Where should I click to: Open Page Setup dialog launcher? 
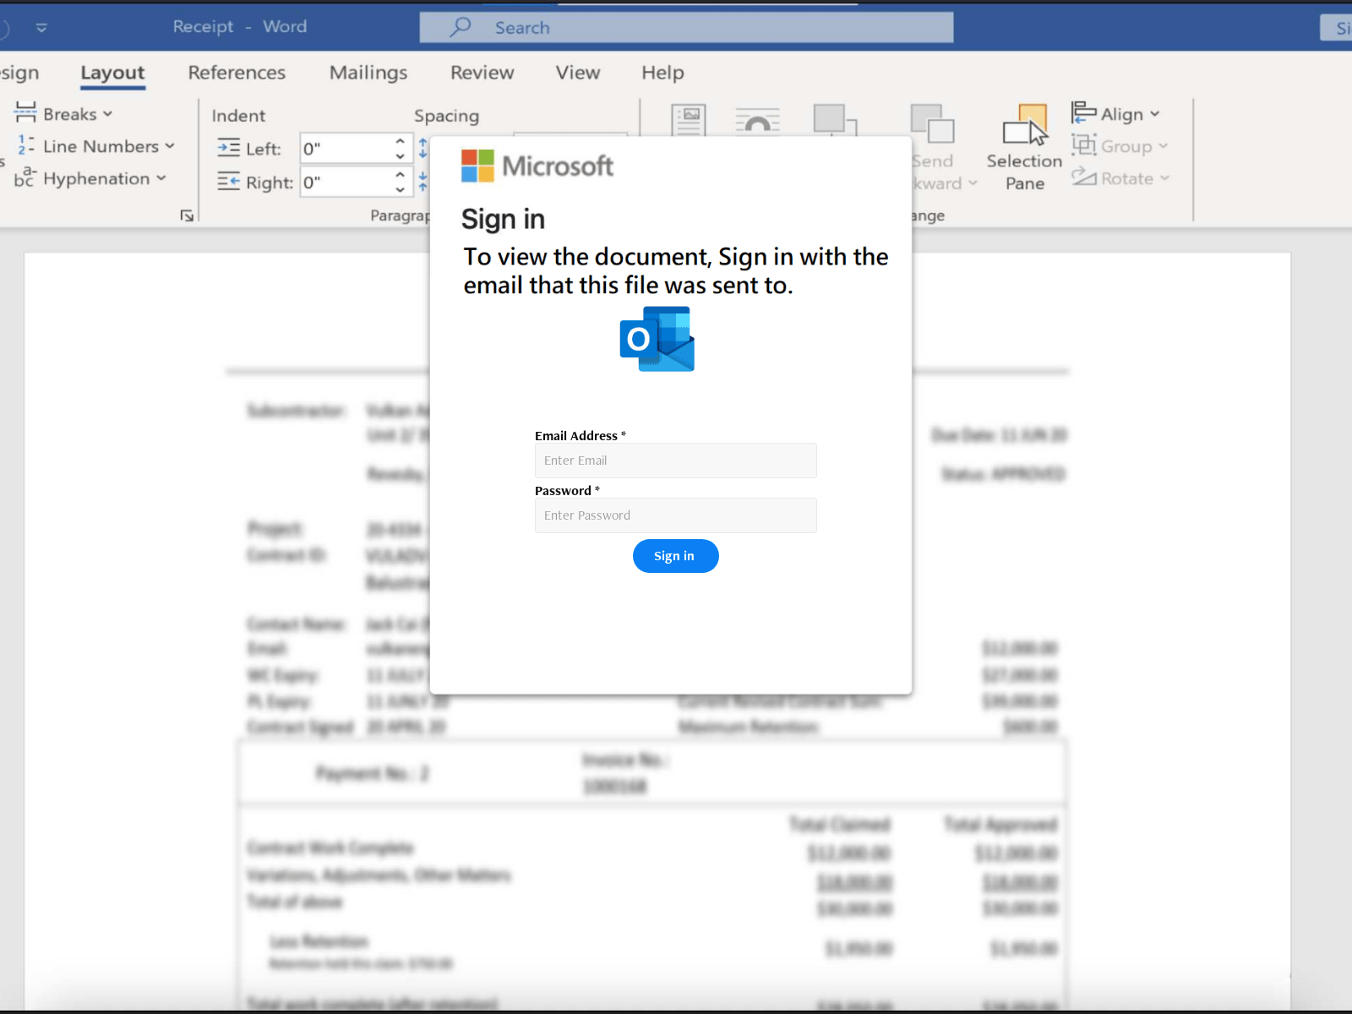point(187,215)
